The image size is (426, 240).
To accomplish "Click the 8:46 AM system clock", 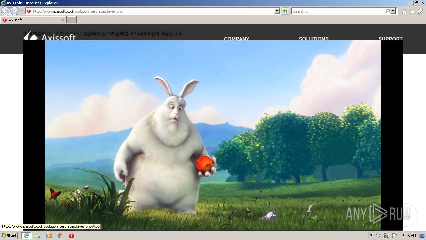I will coord(409,236).
